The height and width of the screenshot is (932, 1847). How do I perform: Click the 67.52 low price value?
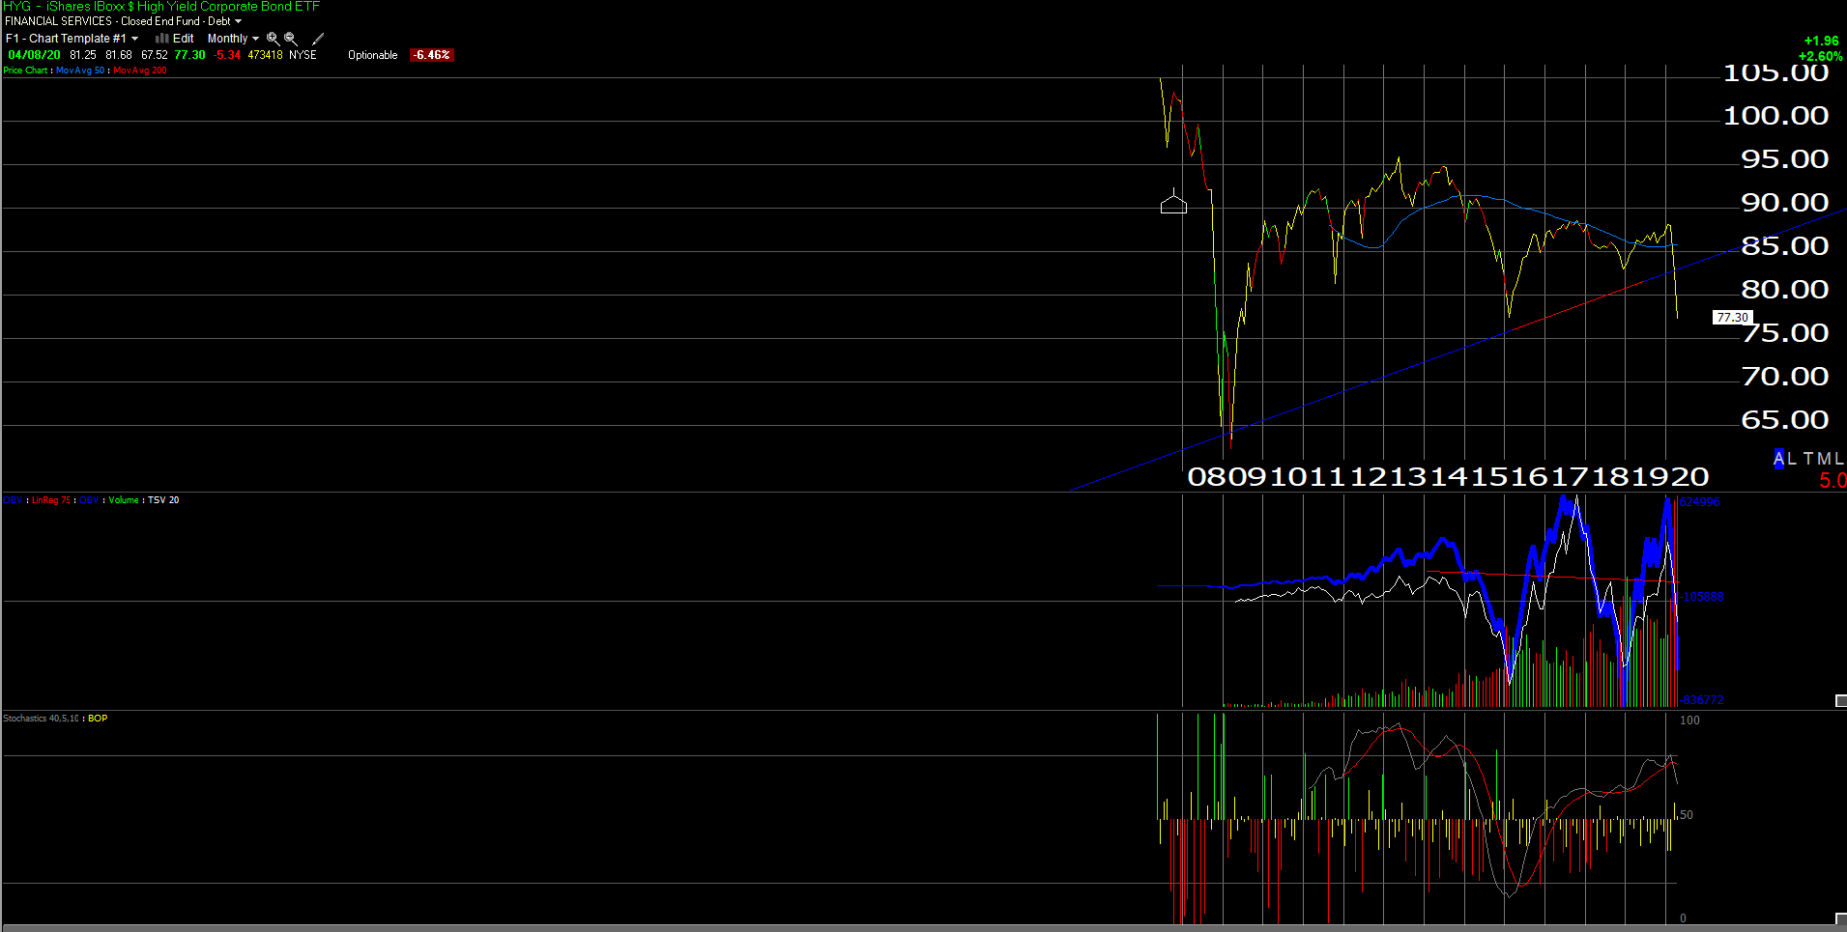pyautogui.click(x=155, y=55)
